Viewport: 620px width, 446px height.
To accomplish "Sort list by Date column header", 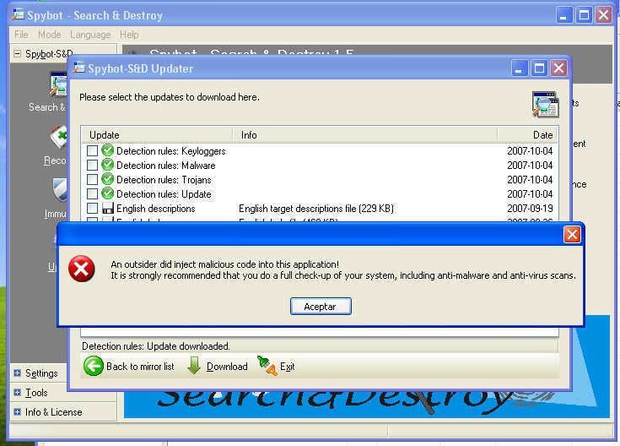I will [527, 135].
